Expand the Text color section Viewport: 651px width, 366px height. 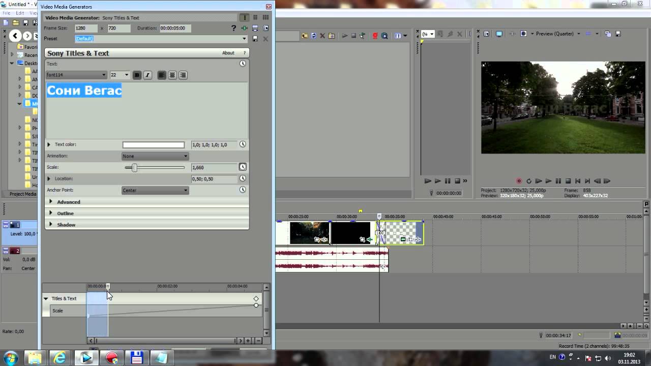(49, 145)
